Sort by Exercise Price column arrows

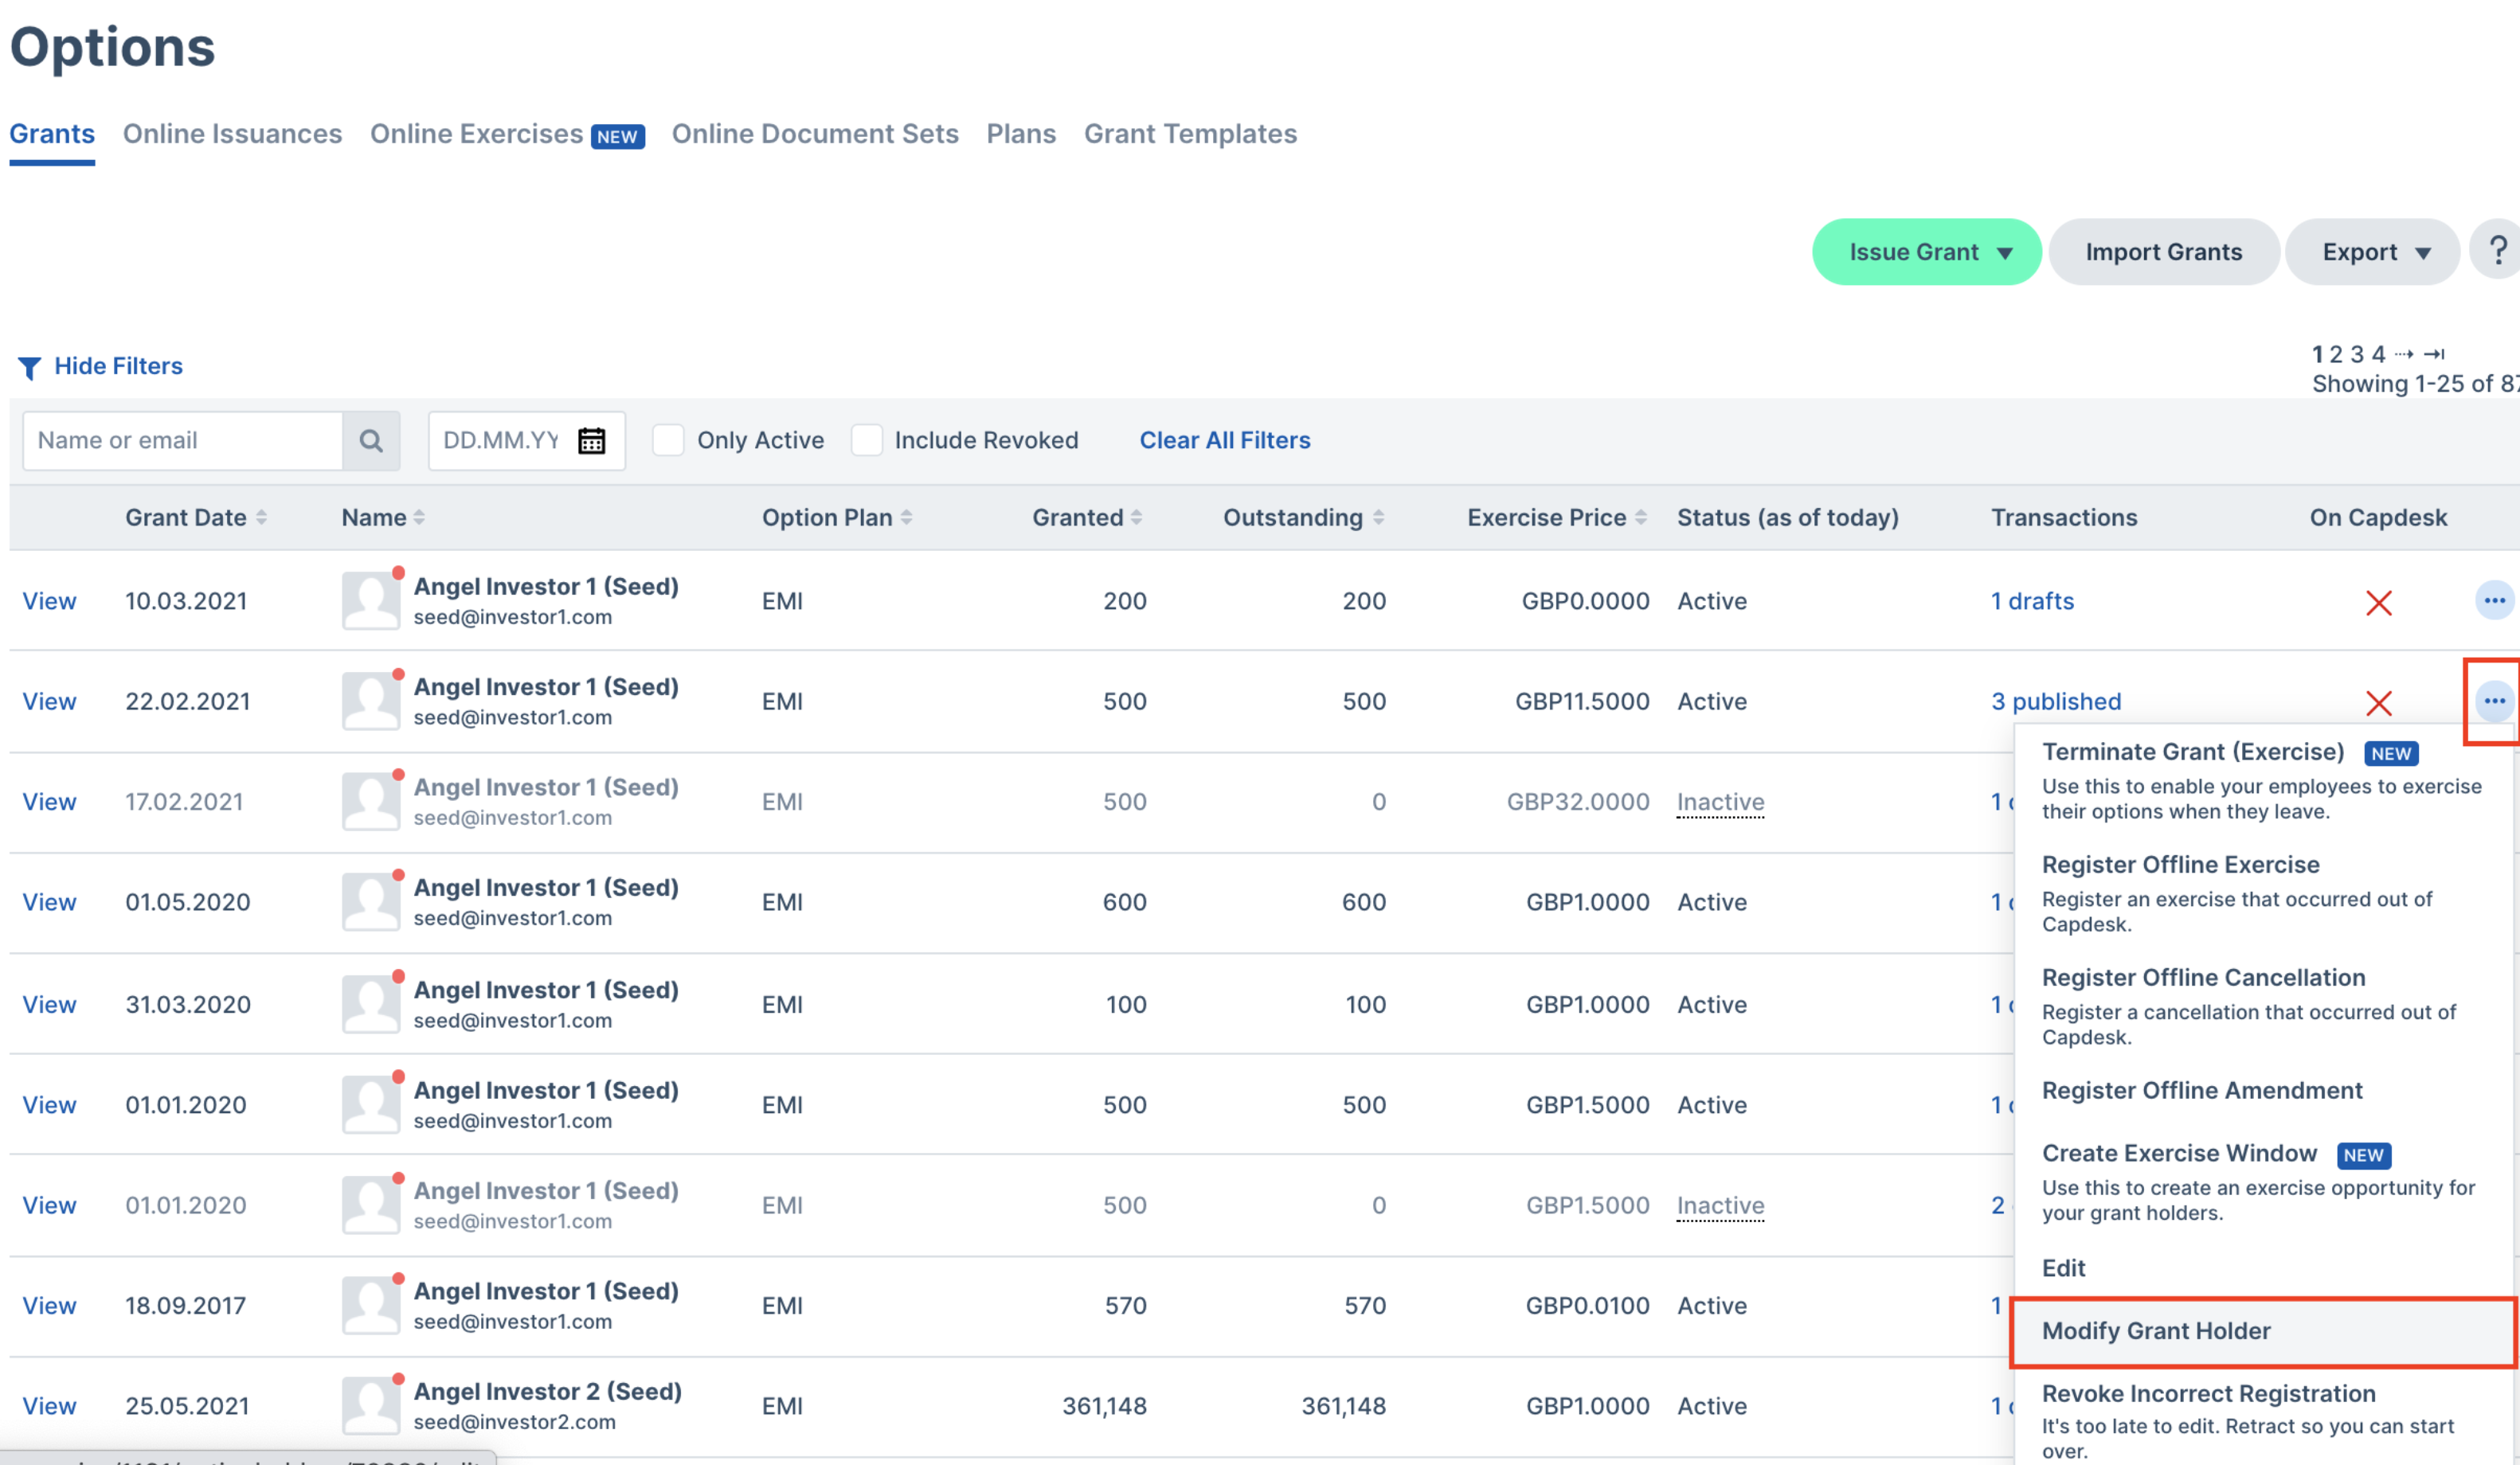click(x=1641, y=517)
